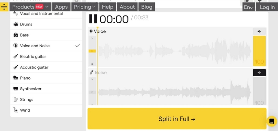
Task: Open the Pricing dropdown
Action: click(x=85, y=7)
